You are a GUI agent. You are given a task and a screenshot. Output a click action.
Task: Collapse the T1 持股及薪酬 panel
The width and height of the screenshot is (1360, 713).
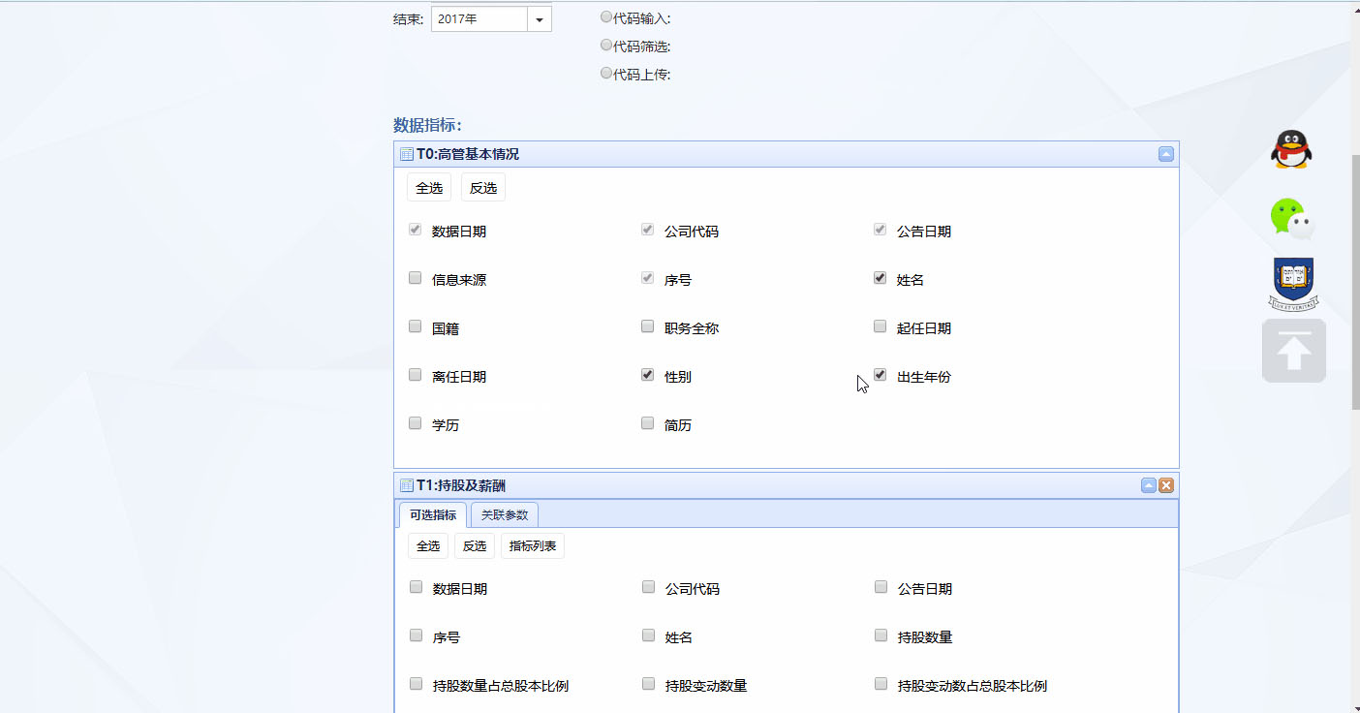[1149, 486]
